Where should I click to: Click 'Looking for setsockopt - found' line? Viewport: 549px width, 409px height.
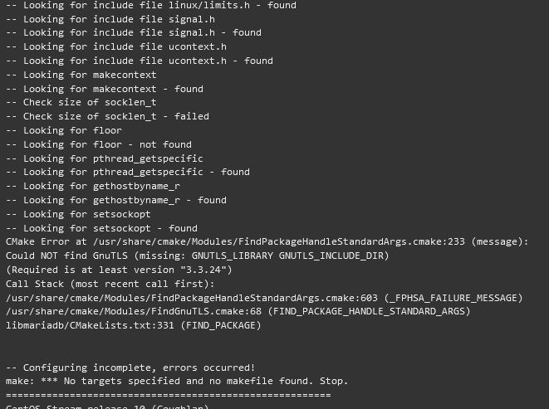pyautogui.click(x=101, y=228)
